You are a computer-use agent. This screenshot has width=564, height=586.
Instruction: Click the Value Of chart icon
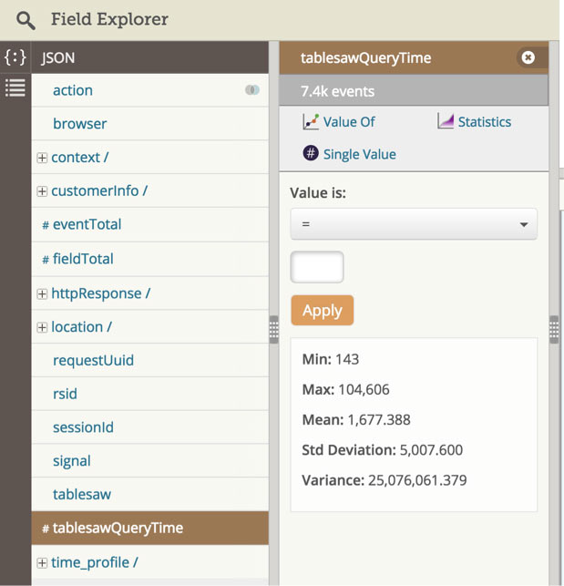pyautogui.click(x=311, y=121)
